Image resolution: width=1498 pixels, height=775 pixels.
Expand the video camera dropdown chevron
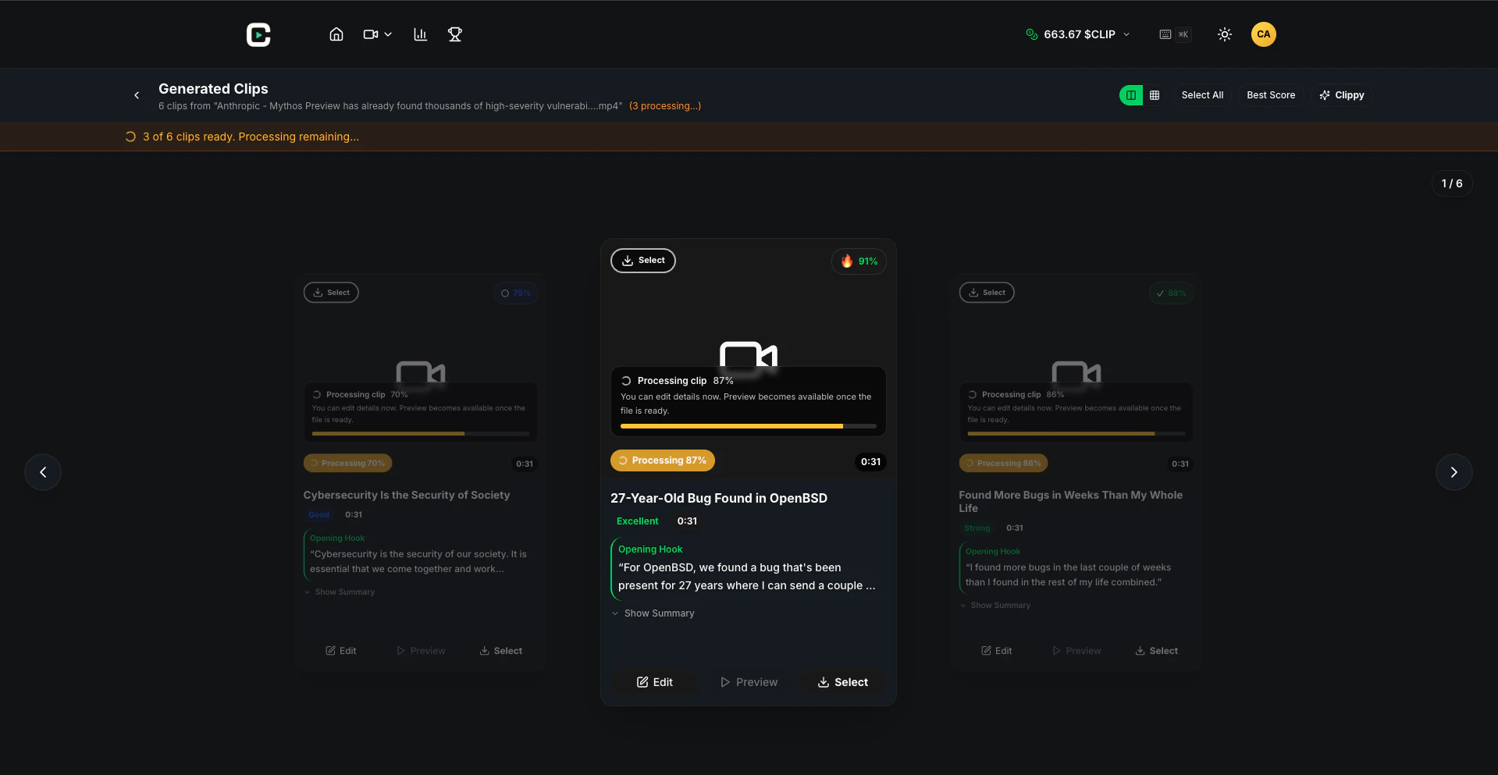tap(388, 34)
